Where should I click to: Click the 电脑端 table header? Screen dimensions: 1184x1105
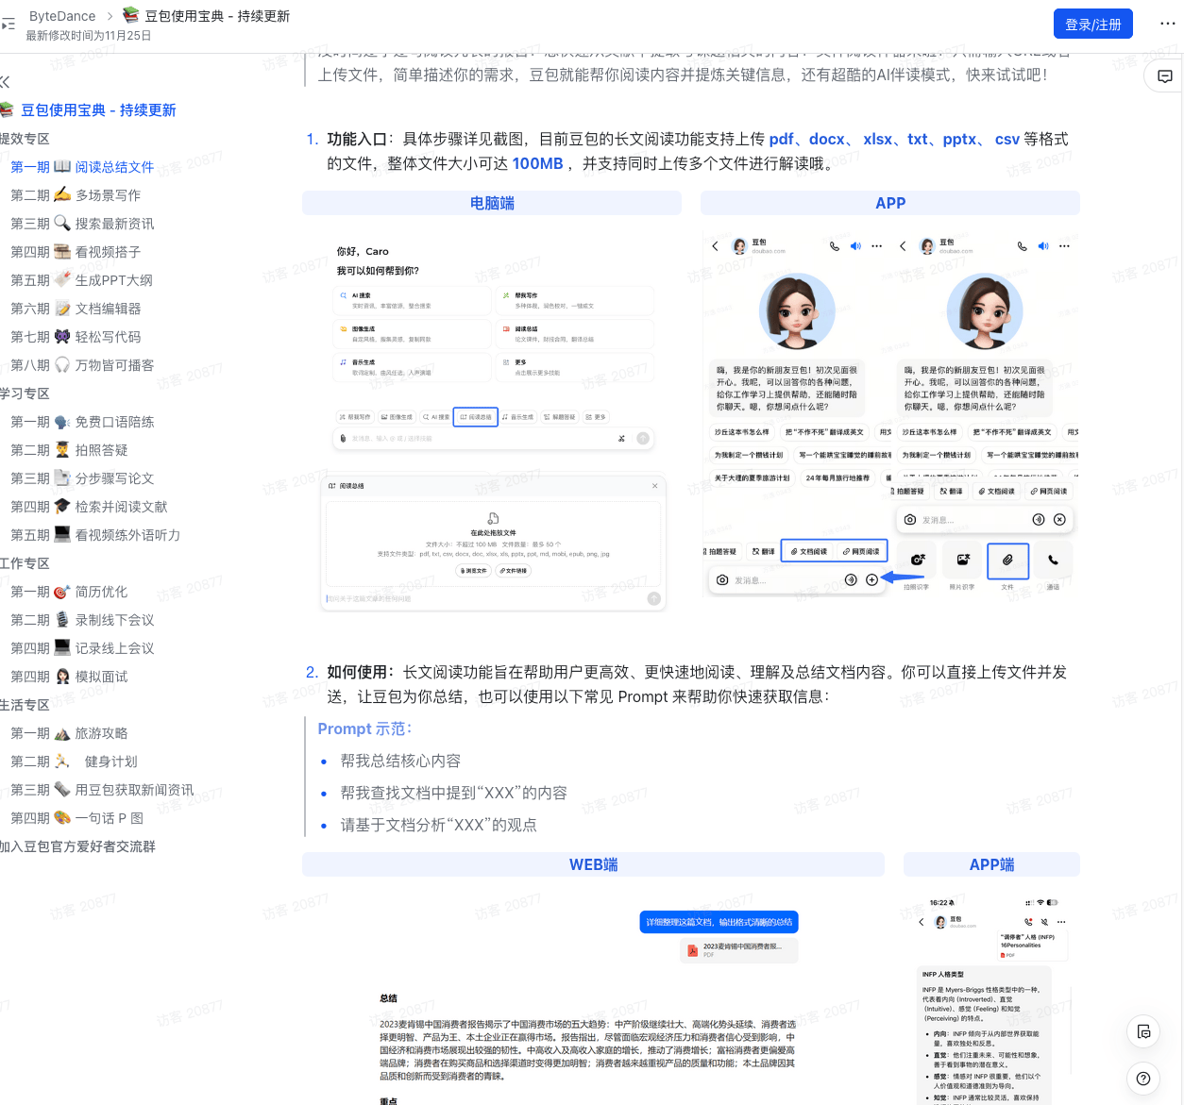point(492,203)
